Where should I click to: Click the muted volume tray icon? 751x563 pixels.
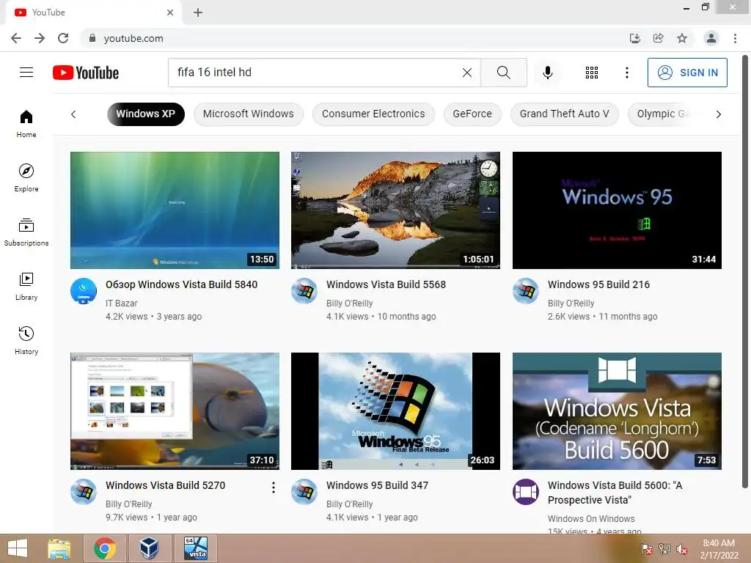click(682, 548)
